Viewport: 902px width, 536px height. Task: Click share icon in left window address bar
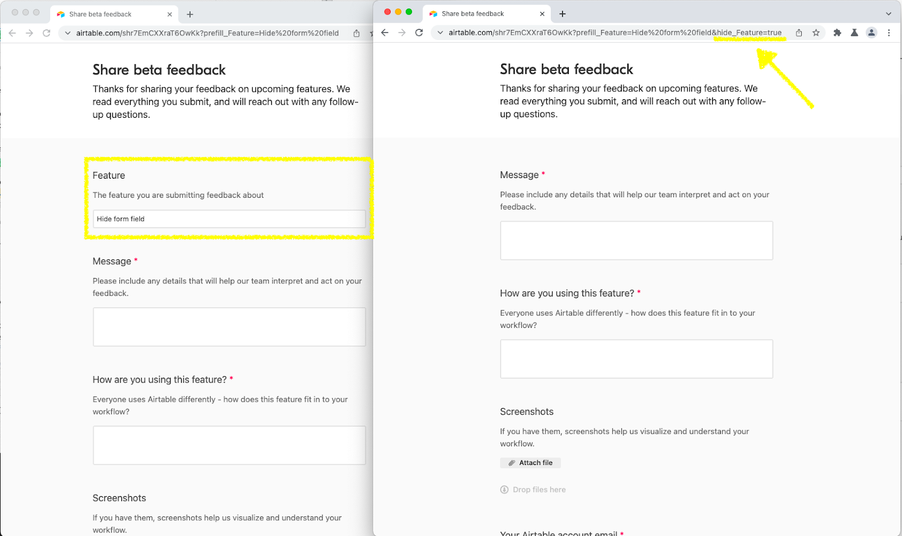pos(356,33)
